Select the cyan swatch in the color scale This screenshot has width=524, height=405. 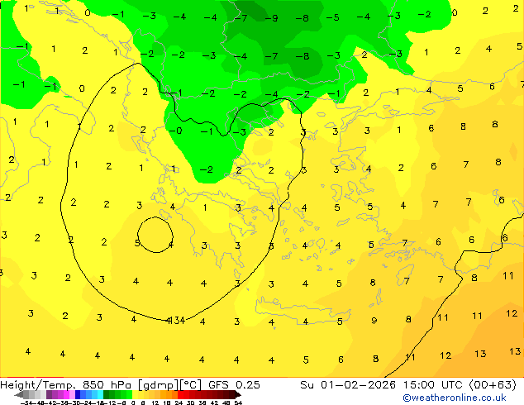click(100, 394)
